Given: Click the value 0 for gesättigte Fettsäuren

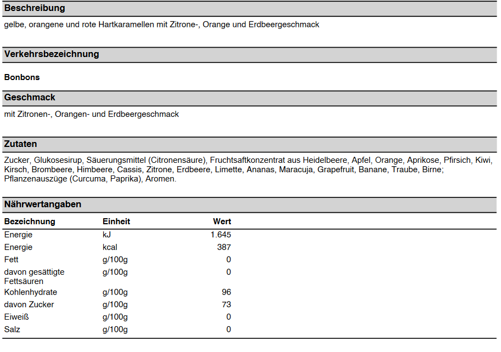Looking at the screenshot, I should coord(228,272).
